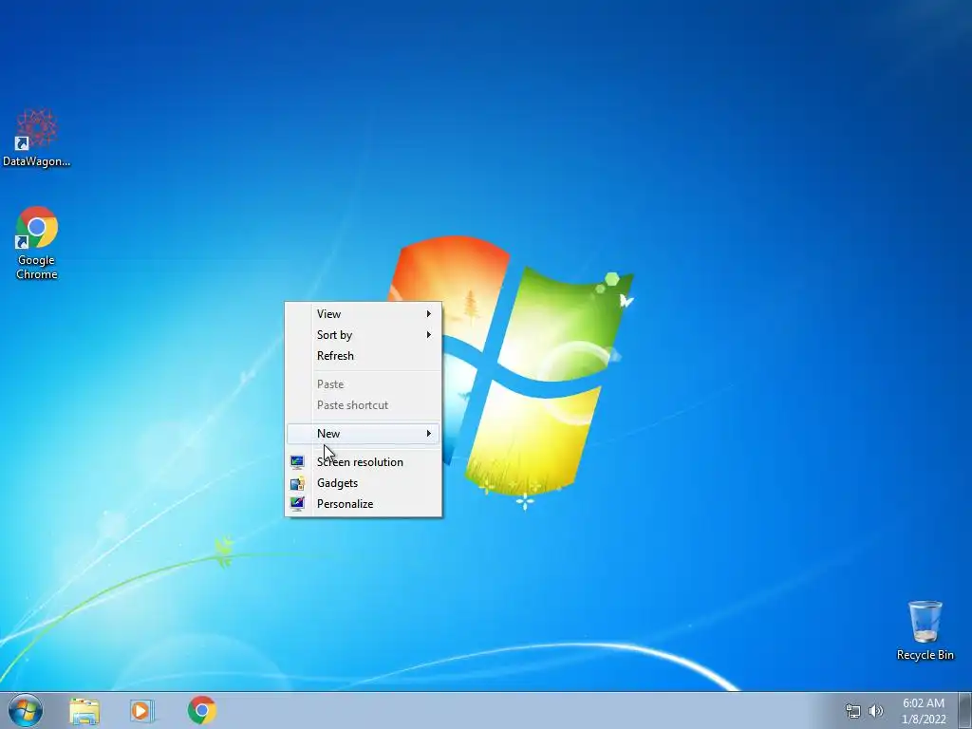Click the 1/8/2022 date text
The width and height of the screenshot is (972, 729).
pyautogui.click(x=924, y=720)
